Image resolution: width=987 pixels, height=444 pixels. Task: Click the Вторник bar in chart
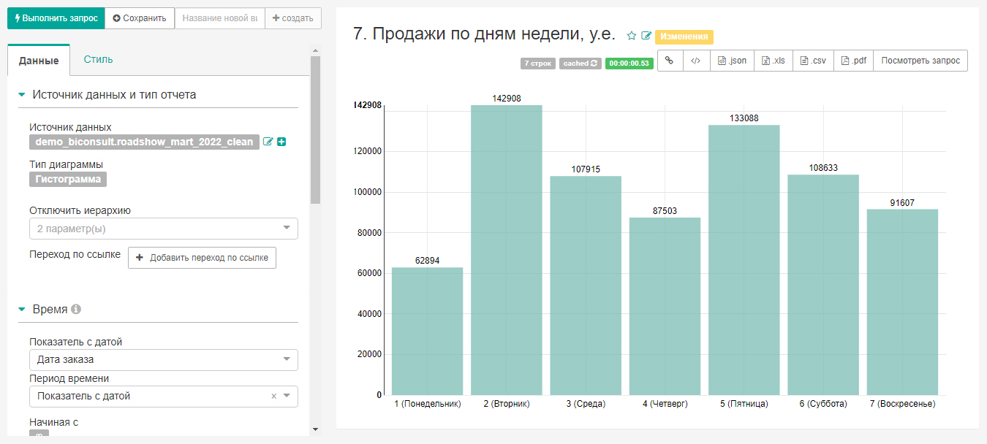[x=507, y=250]
